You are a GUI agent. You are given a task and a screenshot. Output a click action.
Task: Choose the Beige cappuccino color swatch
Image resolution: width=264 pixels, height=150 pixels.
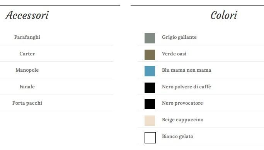click(150, 121)
